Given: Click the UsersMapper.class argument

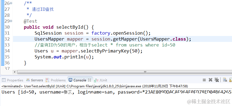Looking at the screenshot, I should point(163,39).
